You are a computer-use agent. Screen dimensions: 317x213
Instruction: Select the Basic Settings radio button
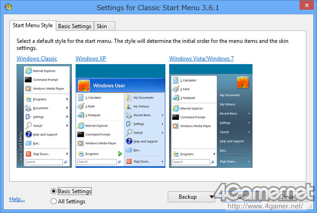[x=53, y=191]
